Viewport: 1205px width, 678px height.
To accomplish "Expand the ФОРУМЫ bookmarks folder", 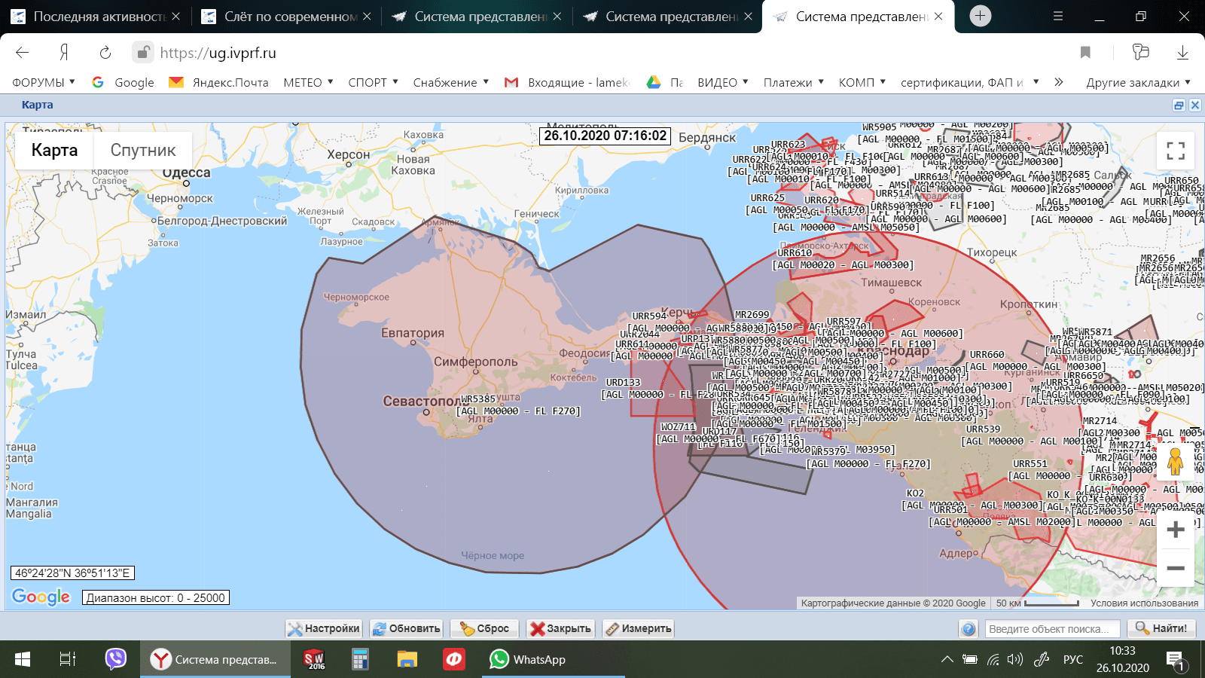I will click(44, 82).
